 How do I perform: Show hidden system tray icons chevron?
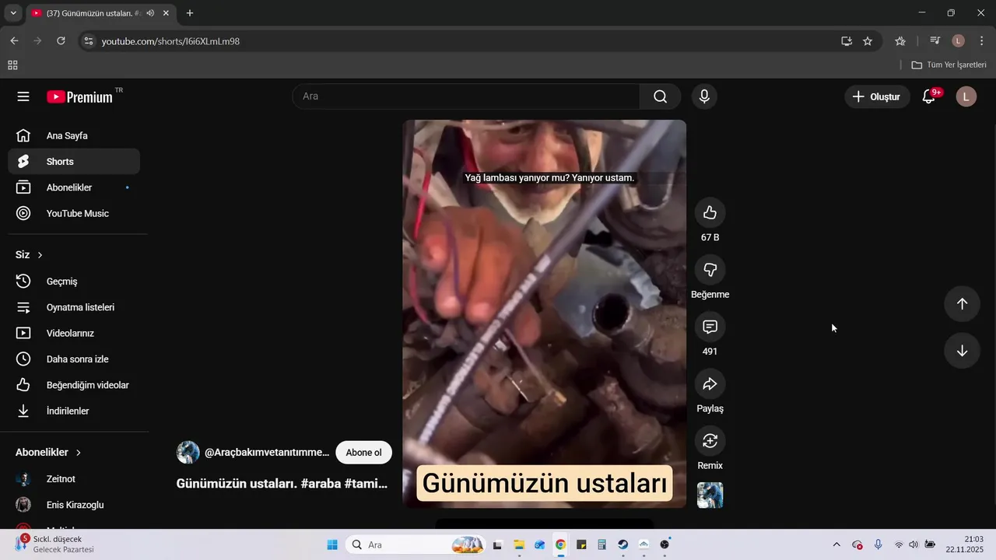pos(836,544)
